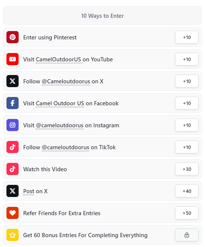Click the +30 button for Watch this Video
205x247 pixels.
[x=187, y=169]
